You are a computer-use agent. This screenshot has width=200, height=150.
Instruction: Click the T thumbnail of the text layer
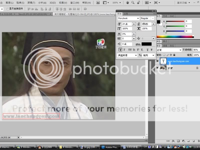point(163,61)
